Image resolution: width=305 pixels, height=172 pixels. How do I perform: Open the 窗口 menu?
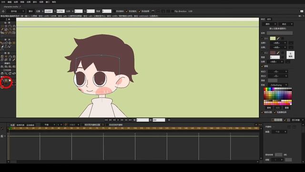[x=48, y=2]
